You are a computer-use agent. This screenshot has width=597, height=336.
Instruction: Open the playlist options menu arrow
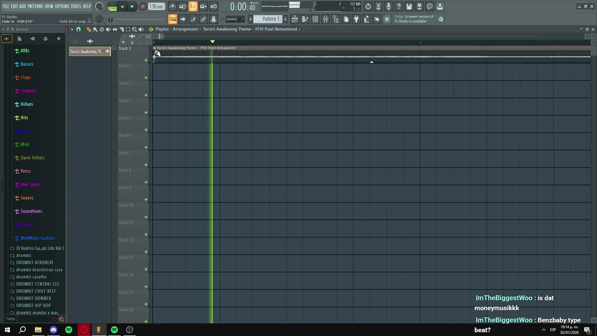coord(72,29)
